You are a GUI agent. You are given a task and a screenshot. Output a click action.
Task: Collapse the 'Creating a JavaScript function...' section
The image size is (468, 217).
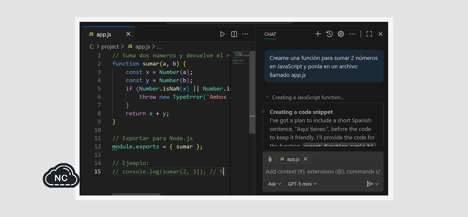click(x=267, y=97)
